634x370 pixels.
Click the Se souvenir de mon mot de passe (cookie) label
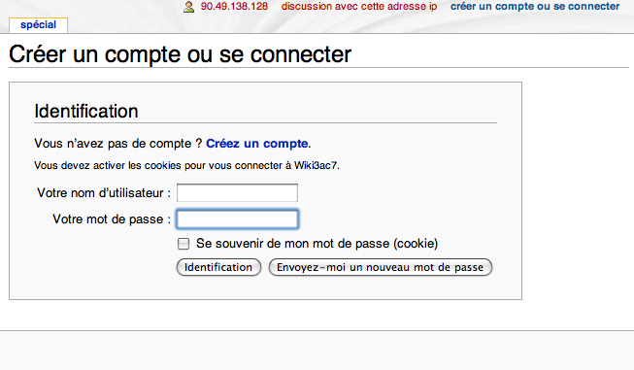(x=317, y=244)
